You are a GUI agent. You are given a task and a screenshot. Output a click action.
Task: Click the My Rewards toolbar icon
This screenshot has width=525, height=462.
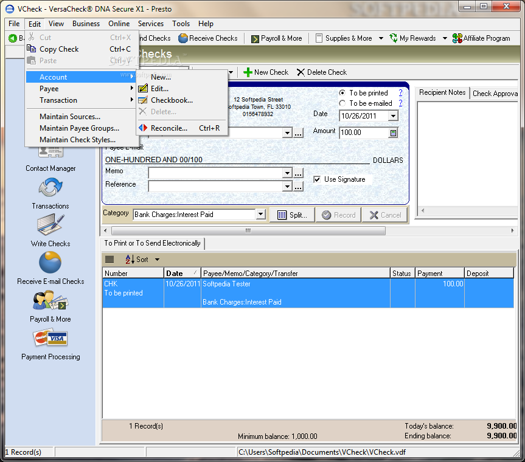point(394,38)
